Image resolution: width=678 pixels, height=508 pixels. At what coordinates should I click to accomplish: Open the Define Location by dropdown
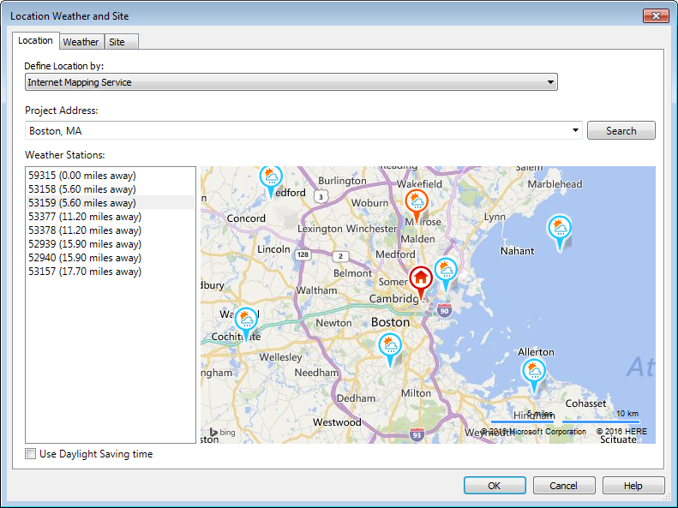[291, 82]
